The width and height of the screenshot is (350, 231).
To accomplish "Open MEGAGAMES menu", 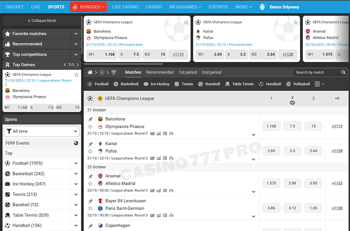I will tap(185, 7).
